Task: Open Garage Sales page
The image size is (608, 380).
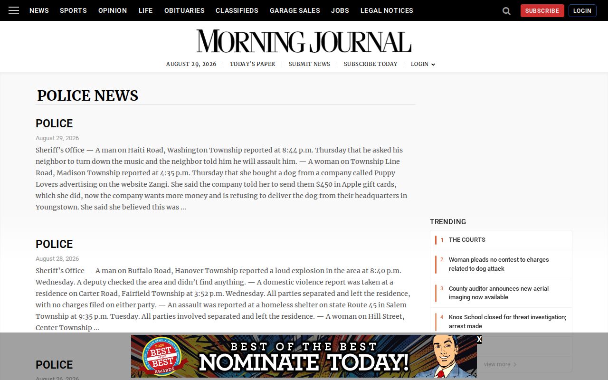Action: [295, 10]
